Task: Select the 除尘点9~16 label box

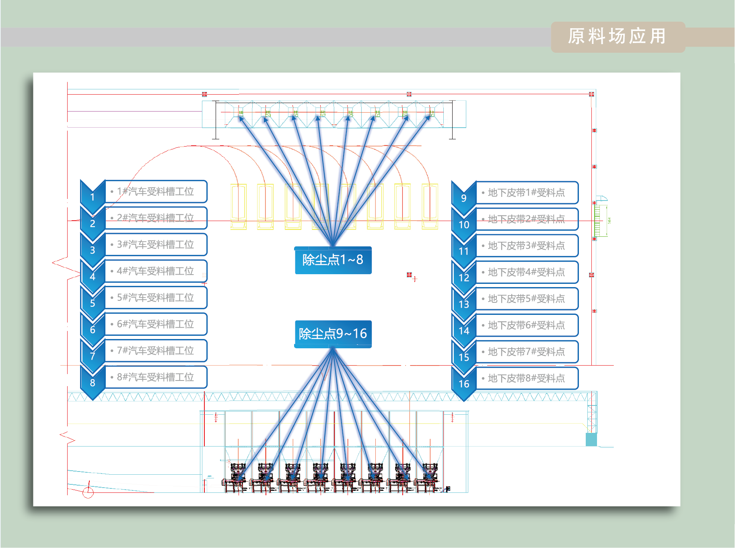Action: pyautogui.click(x=333, y=334)
